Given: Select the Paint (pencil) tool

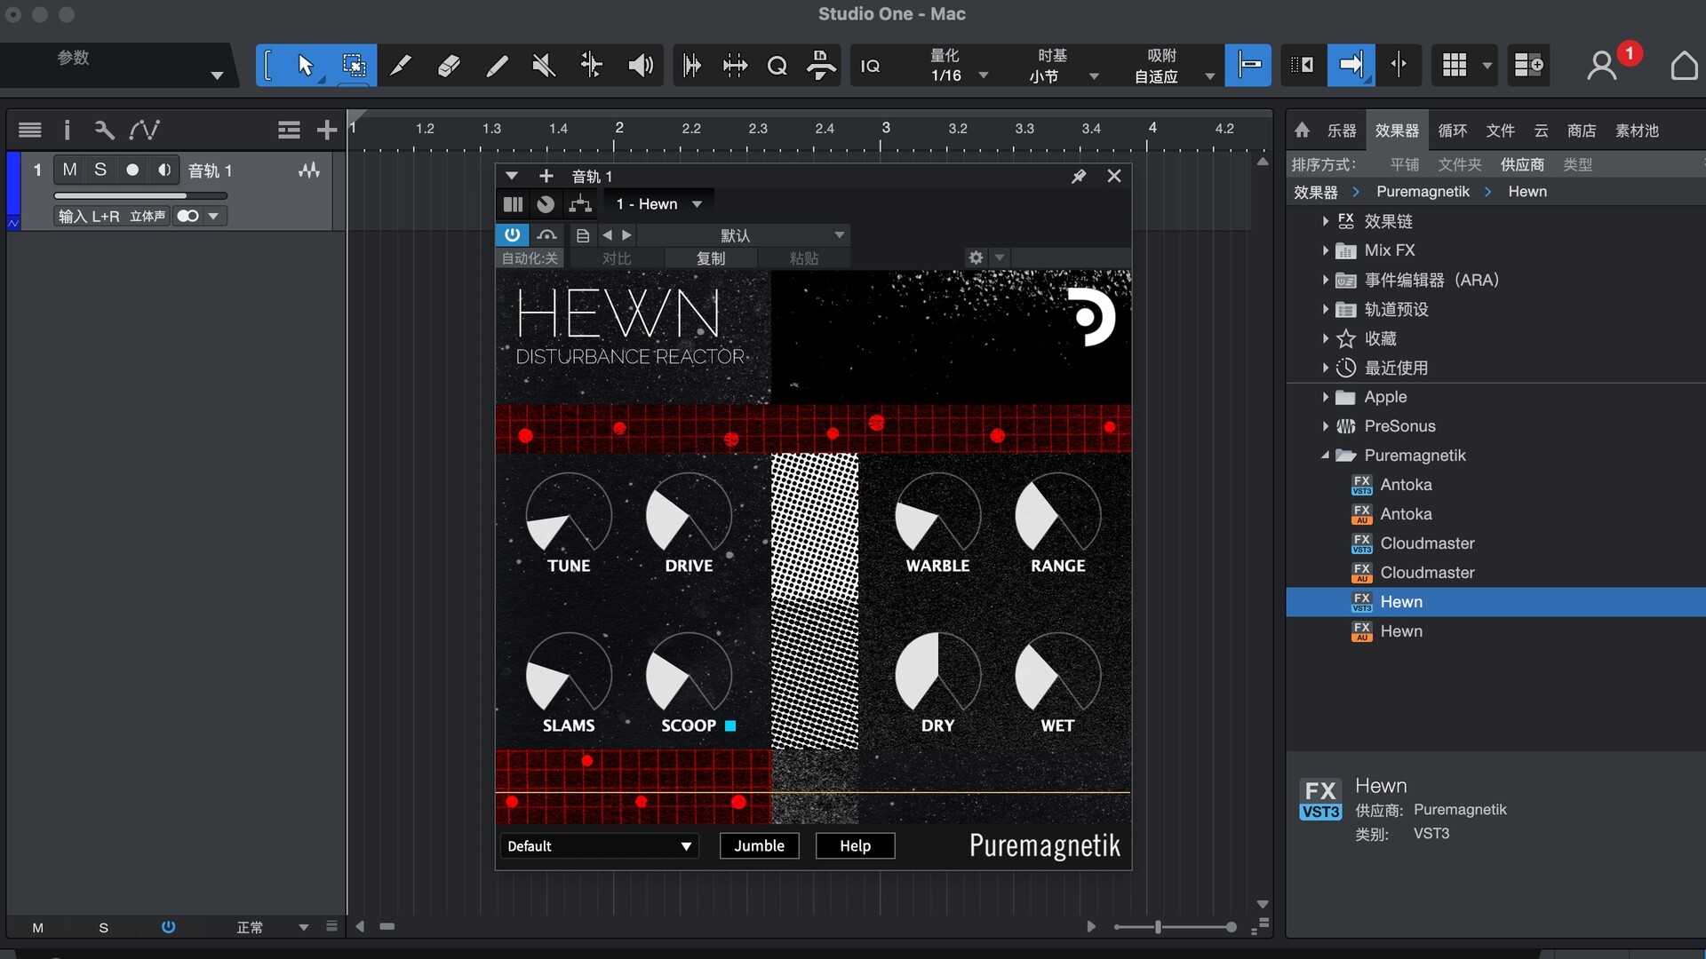Looking at the screenshot, I should pos(497,65).
